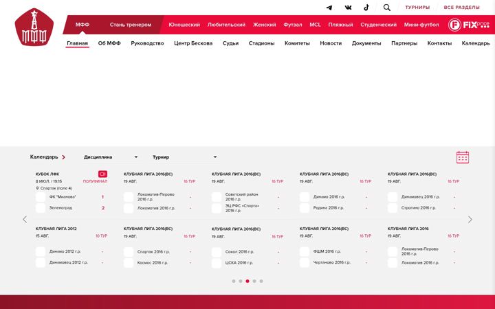Go to previous matches with left arrow

pos(25,220)
